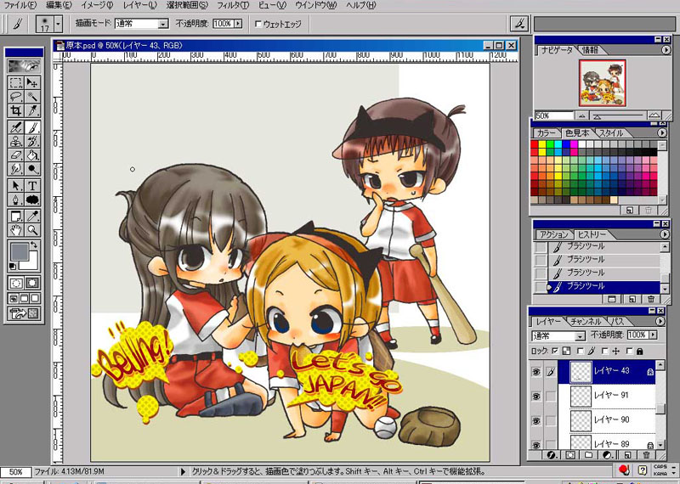The height and width of the screenshot is (484, 680).
Task: Open Layers panel opacity arrow
Action: pos(653,335)
